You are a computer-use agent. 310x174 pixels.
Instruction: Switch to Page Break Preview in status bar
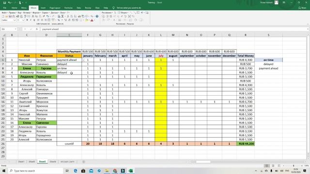click(279, 166)
